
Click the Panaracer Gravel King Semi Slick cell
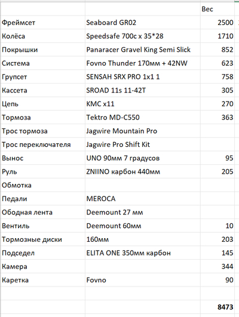[x=143, y=50]
